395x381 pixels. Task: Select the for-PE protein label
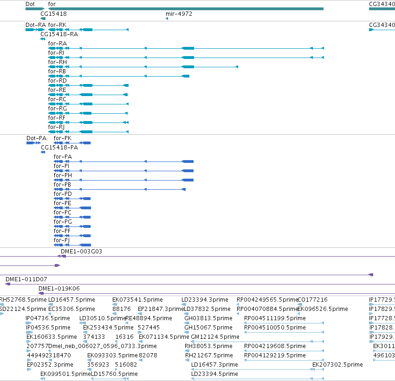(62, 203)
